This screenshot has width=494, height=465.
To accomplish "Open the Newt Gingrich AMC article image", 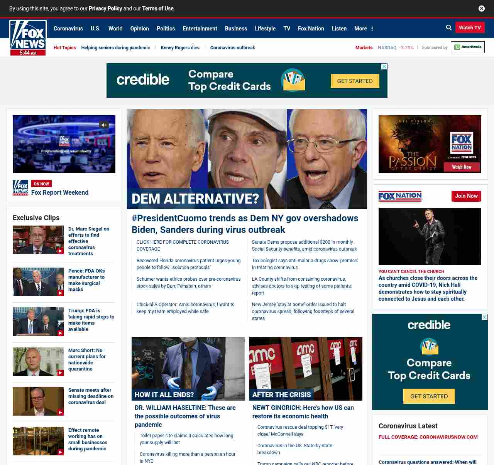I will point(306,369).
